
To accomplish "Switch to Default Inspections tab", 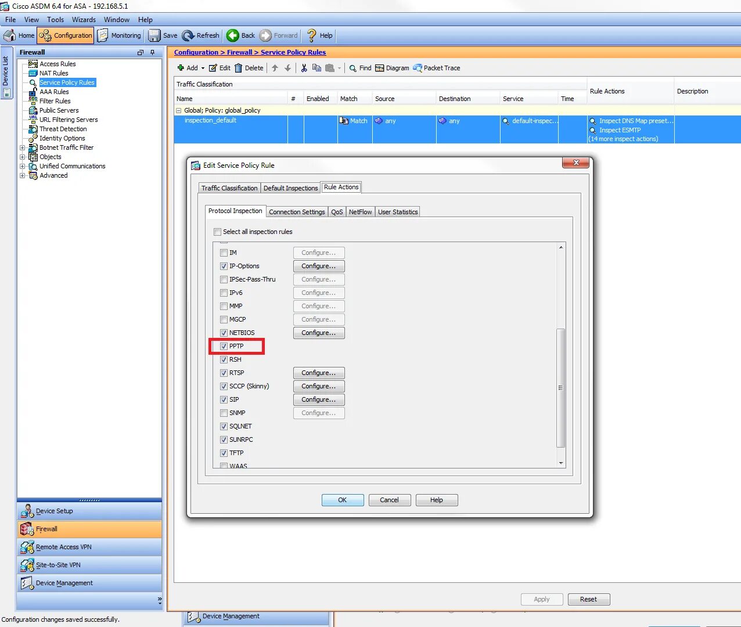I will coord(291,188).
